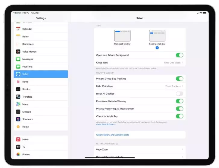This screenshot has height=168, width=219.
Task: Disable Open New Tabs in Background
Action: [179, 55]
